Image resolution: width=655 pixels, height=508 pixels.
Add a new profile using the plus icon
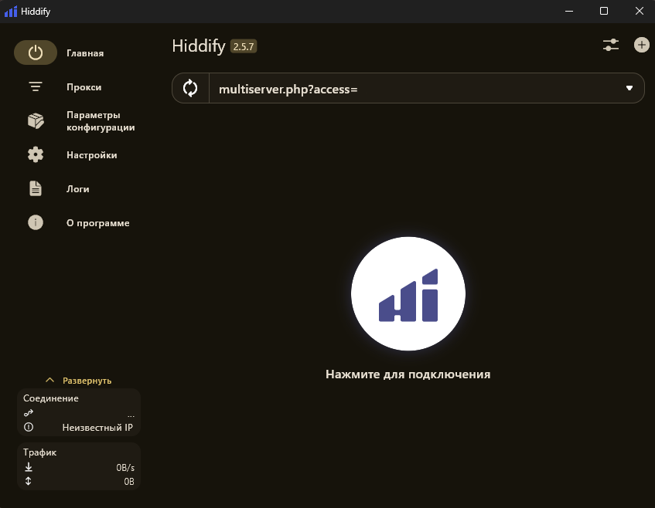641,45
